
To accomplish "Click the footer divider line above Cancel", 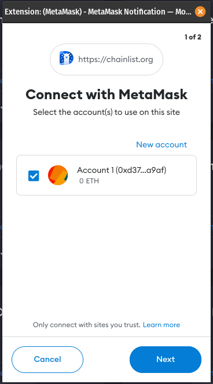I will [106, 336].
